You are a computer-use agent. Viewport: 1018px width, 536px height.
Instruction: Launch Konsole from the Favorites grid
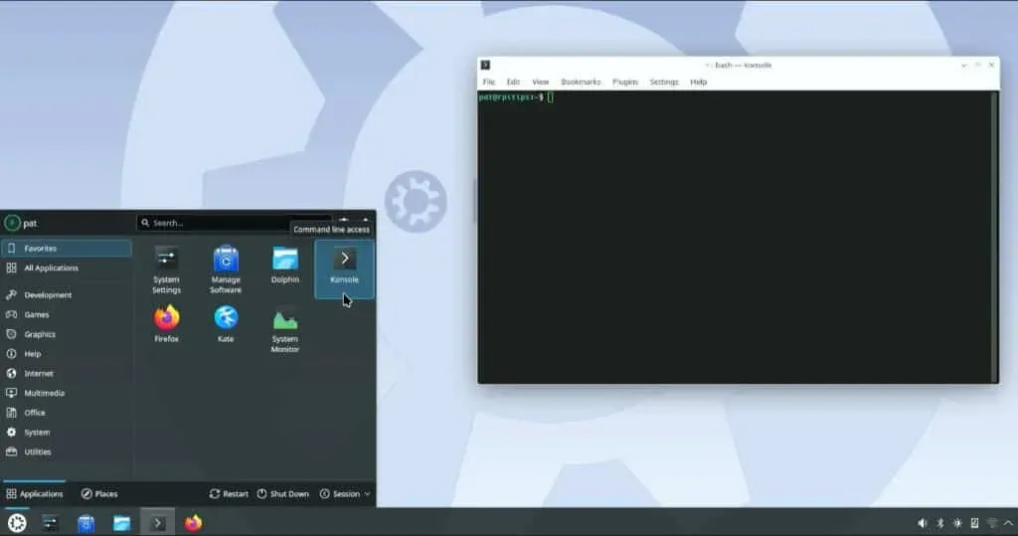coord(344,268)
